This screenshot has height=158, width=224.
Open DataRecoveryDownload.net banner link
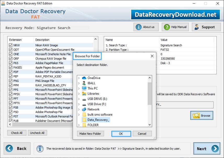click(175, 15)
